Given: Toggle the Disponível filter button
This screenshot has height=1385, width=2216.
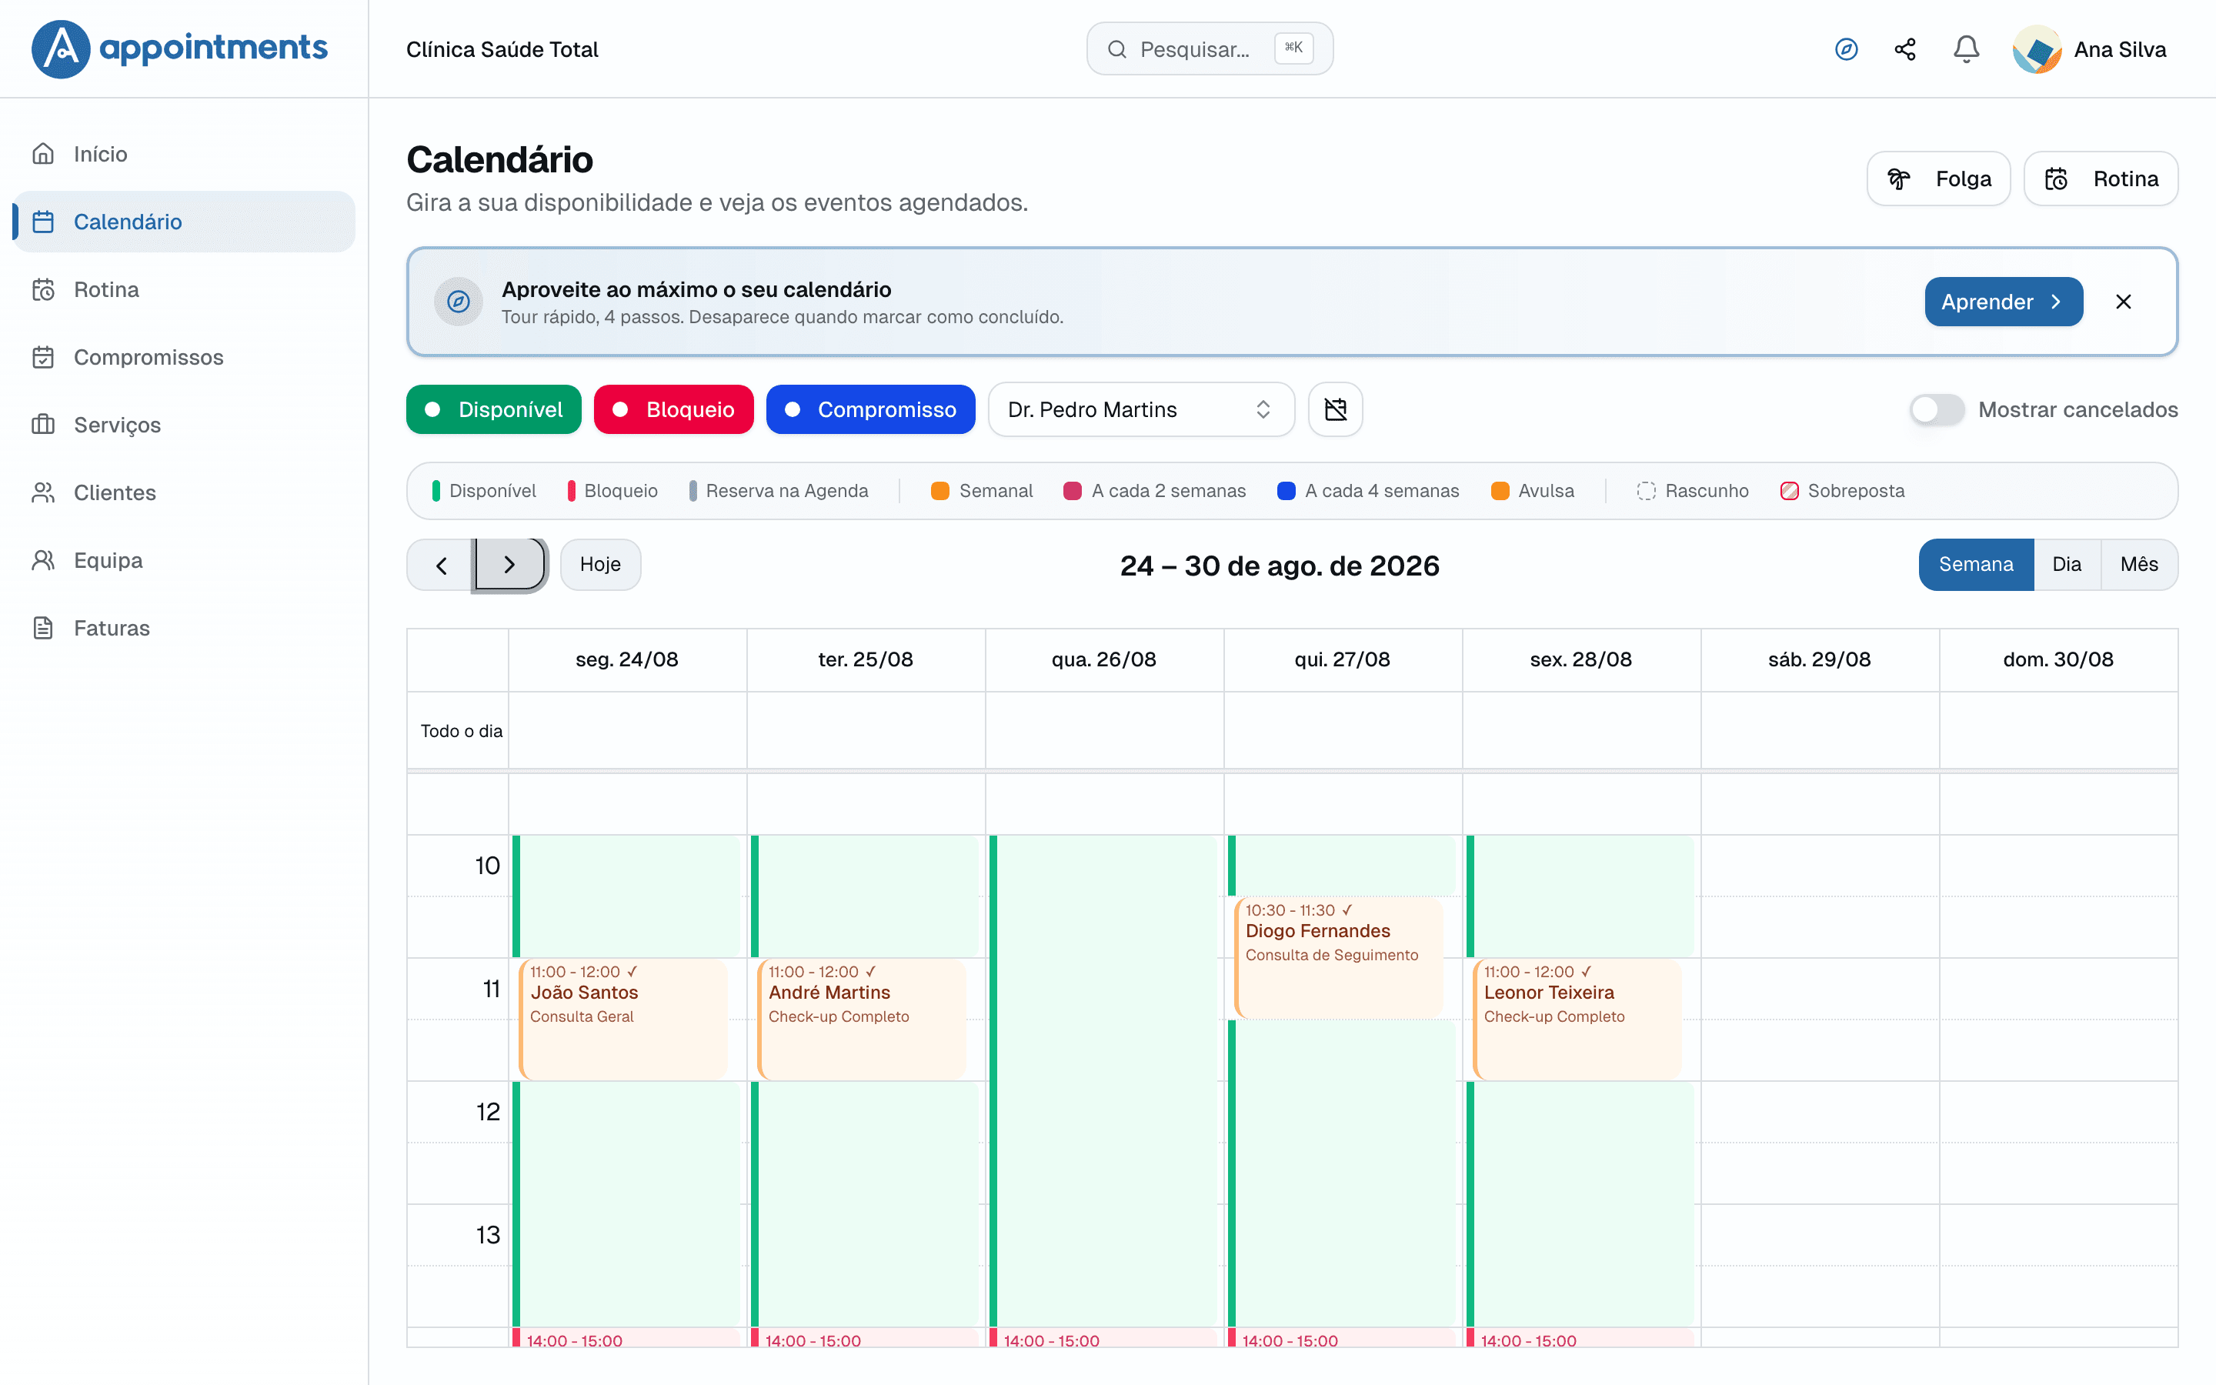Looking at the screenshot, I should coord(493,409).
